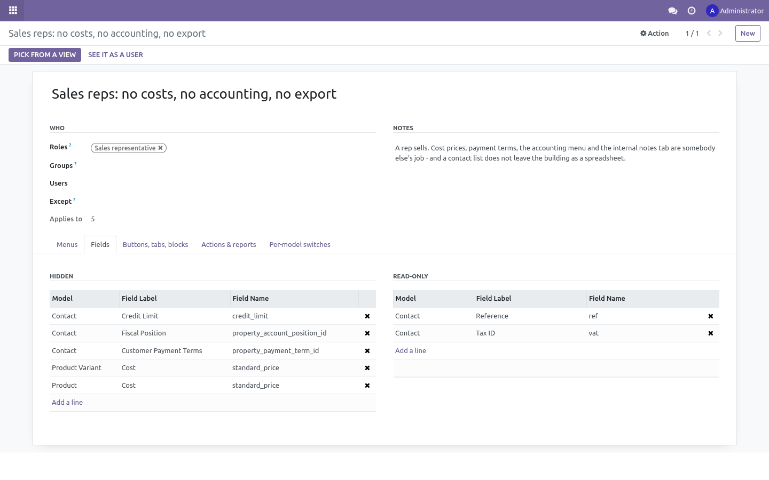Open the Administrator user menu
This screenshot has width=769, height=480.
pos(735,11)
